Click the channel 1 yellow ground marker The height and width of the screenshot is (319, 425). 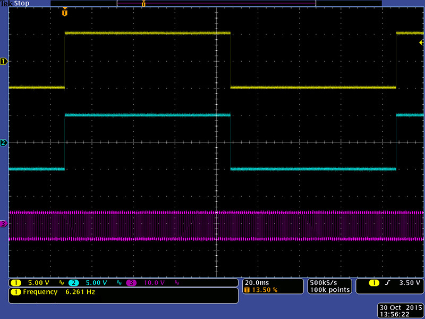click(4, 61)
